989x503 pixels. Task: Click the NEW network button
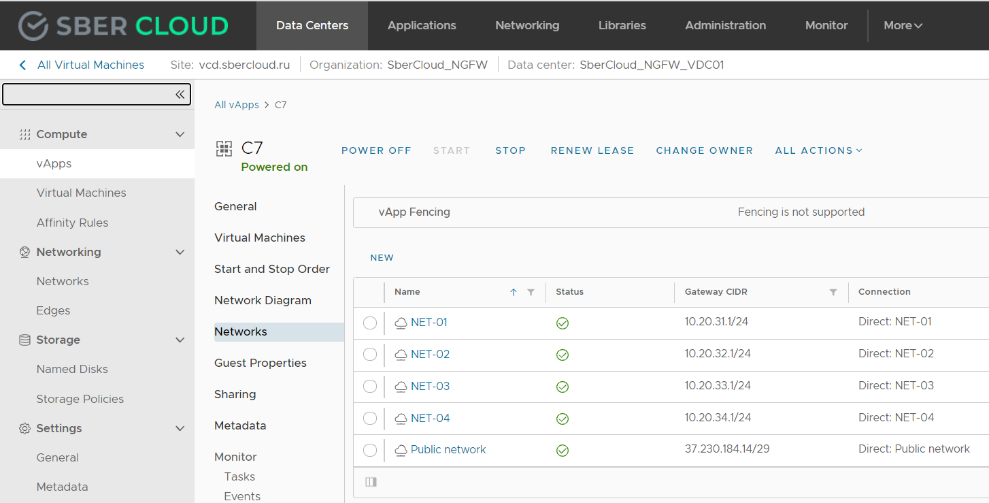tap(382, 258)
